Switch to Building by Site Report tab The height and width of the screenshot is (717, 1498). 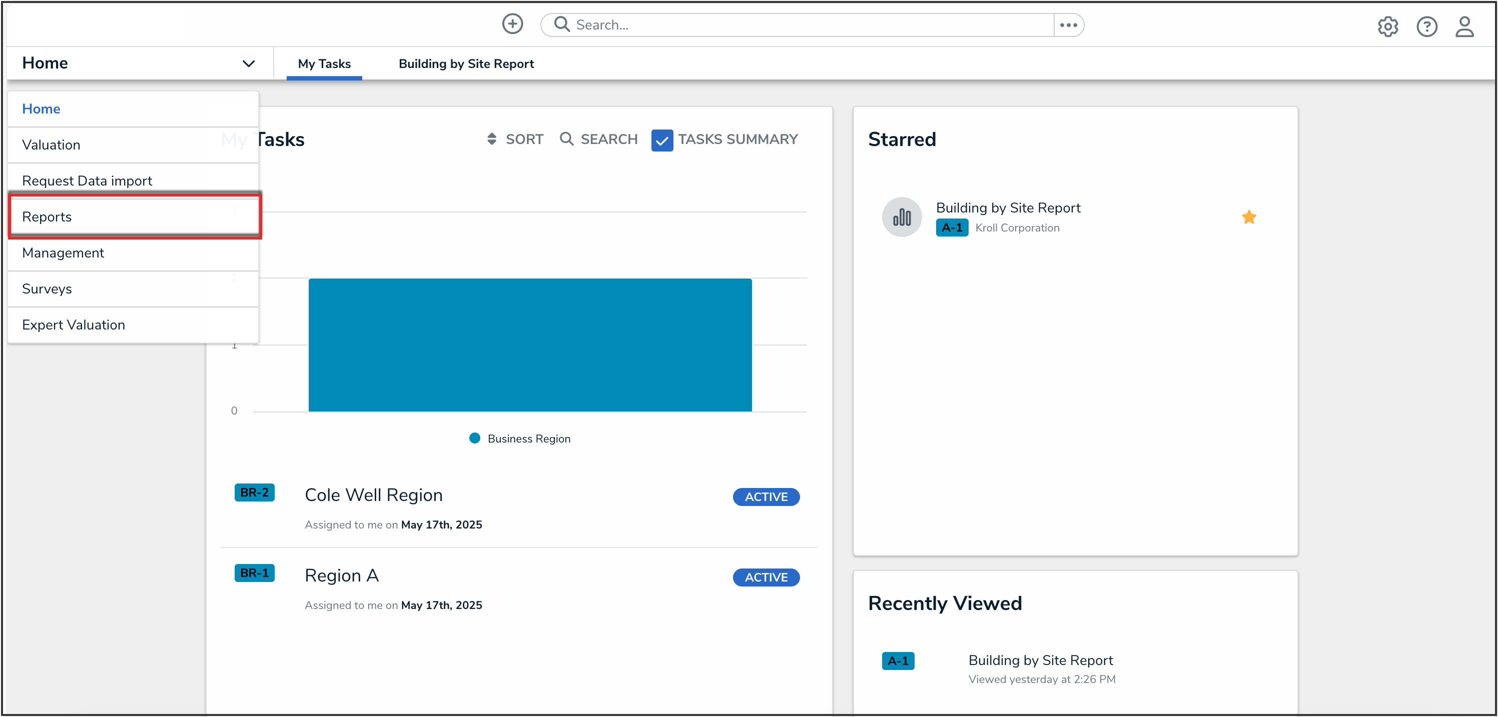466,64
